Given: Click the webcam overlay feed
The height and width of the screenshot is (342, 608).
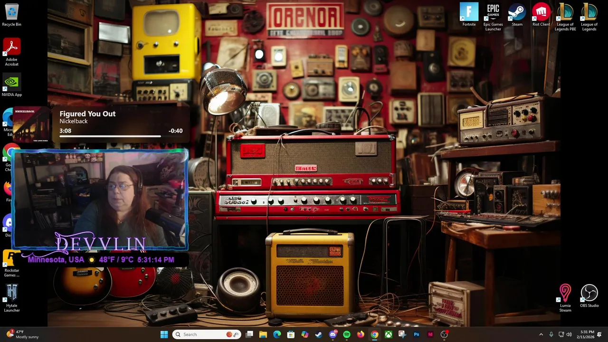Looking at the screenshot, I should (x=100, y=199).
